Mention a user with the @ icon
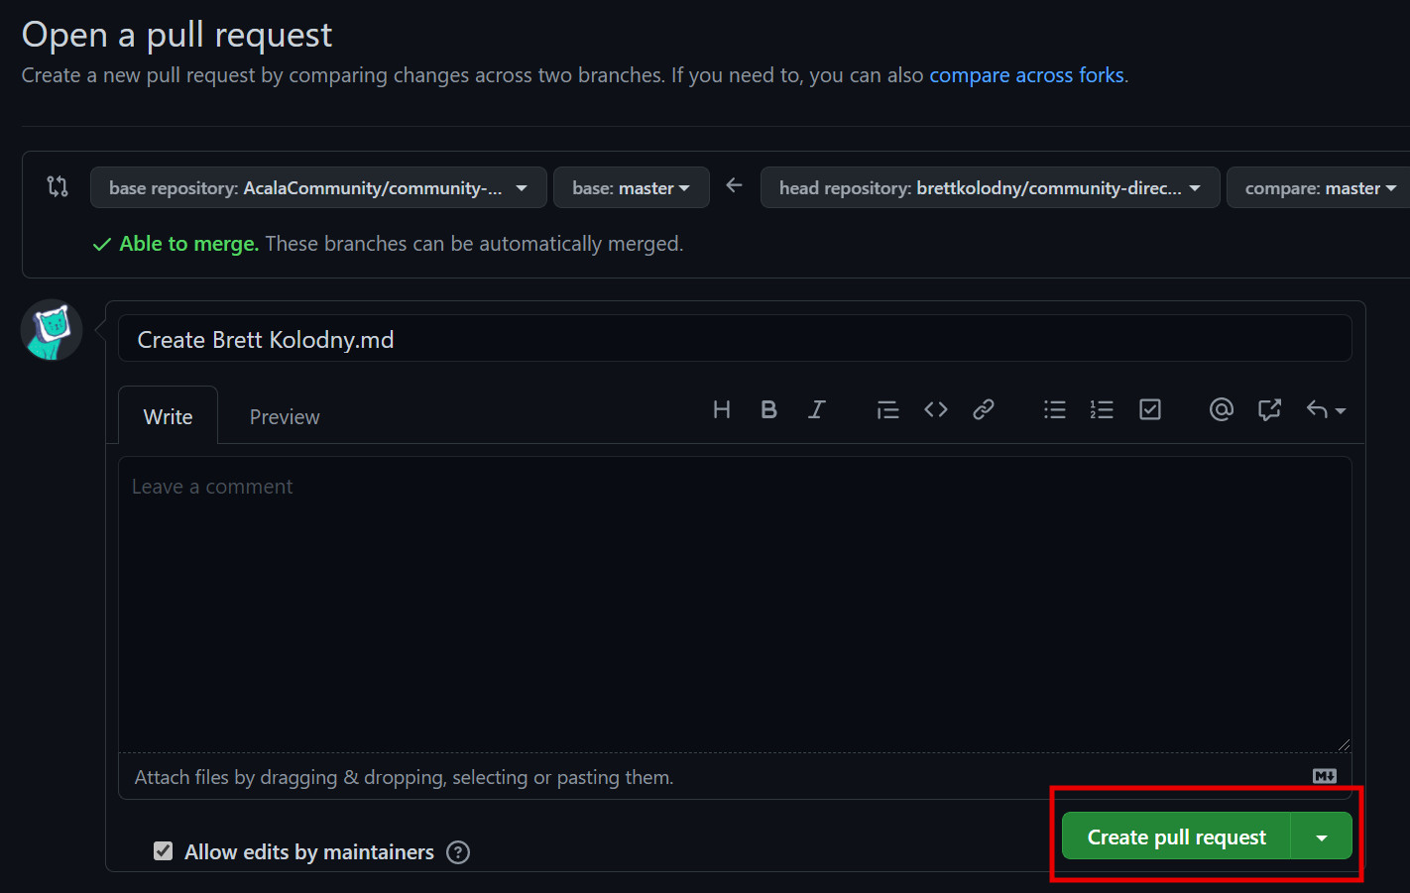The width and height of the screenshot is (1410, 893). coord(1221,409)
